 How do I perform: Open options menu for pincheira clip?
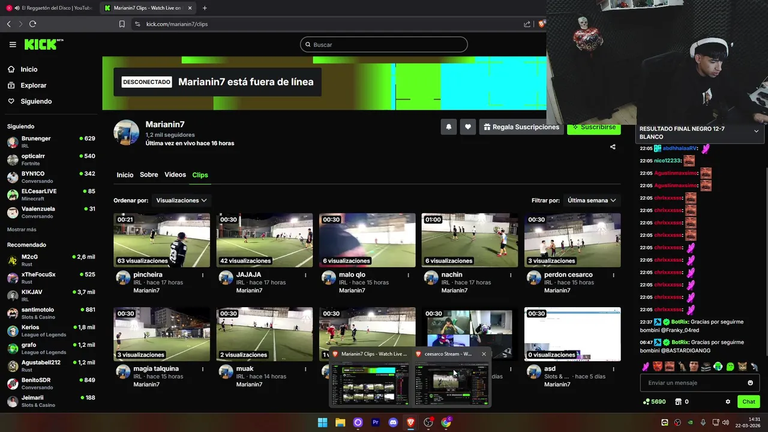tap(203, 275)
